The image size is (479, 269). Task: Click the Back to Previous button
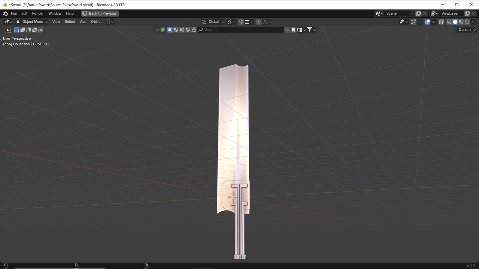[100, 13]
